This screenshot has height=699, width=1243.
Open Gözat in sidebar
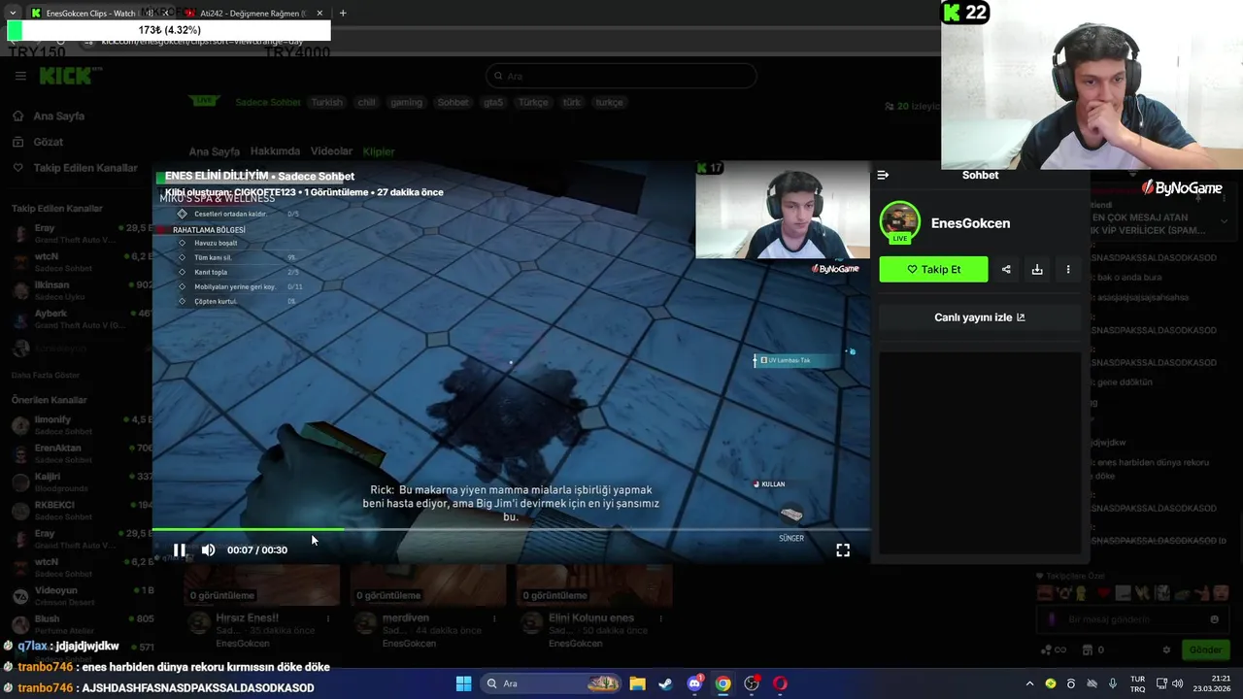(48, 142)
